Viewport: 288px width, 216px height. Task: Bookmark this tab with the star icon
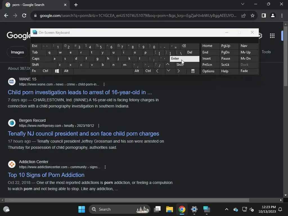(253, 16)
